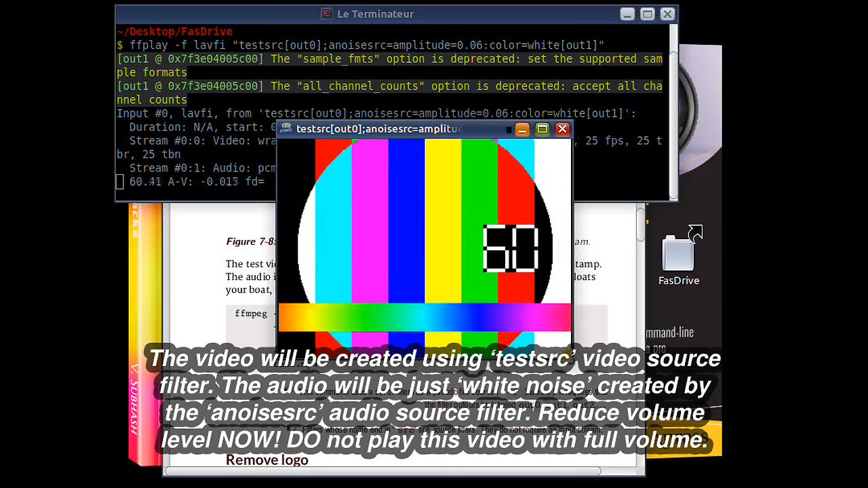Click the magenta color bar in test pattern
The image size is (868, 488).
tap(370, 220)
